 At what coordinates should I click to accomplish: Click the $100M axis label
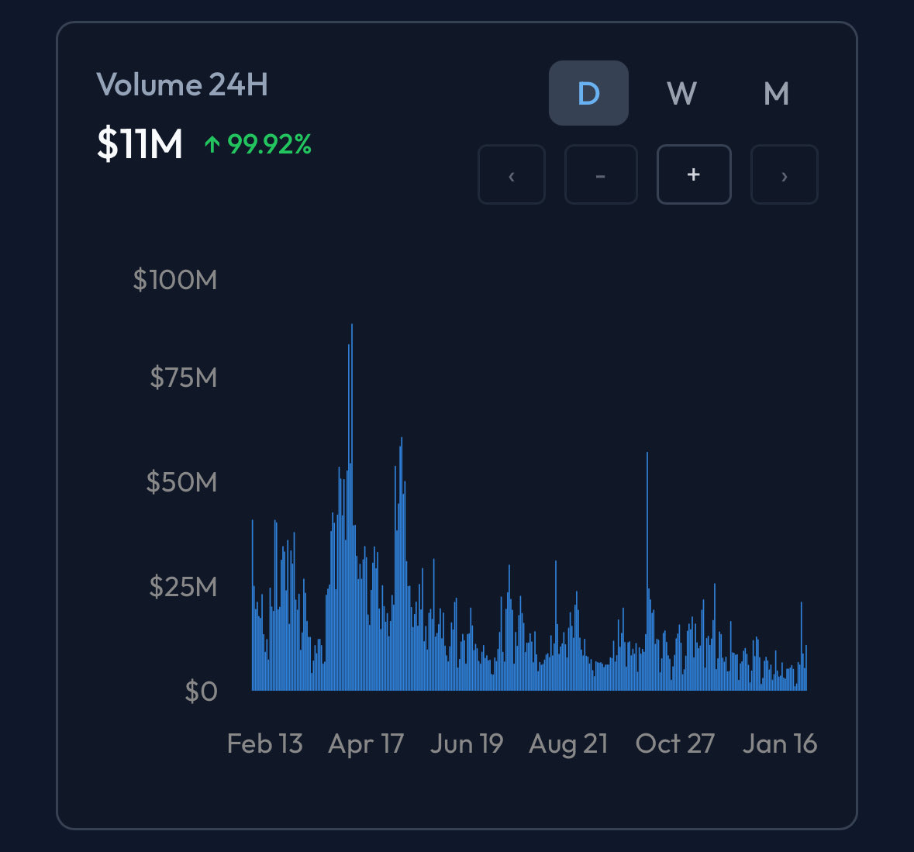pos(175,280)
